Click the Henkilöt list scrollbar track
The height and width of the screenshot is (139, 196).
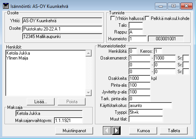coord(88,73)
